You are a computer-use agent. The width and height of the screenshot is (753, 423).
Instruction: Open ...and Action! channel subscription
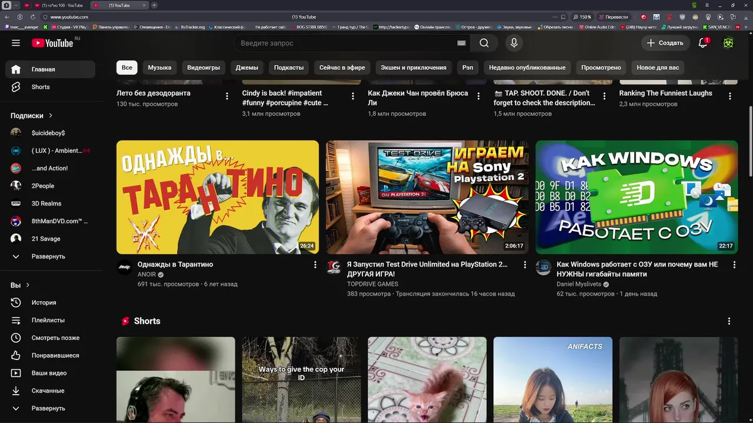50,168
